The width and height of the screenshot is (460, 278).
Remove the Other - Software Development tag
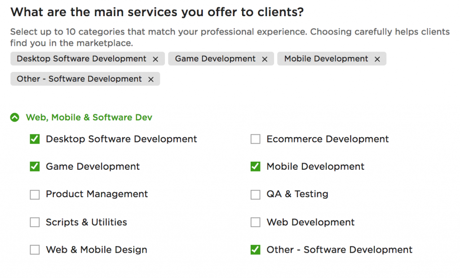pyautogui.click(x=151, y=79)
